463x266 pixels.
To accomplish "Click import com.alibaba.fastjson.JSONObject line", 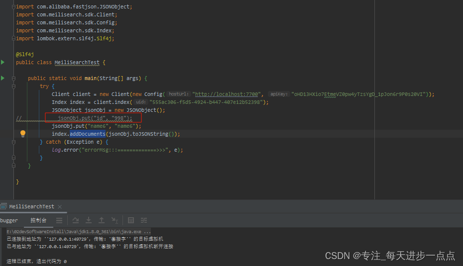I will [x=74, y=6].
